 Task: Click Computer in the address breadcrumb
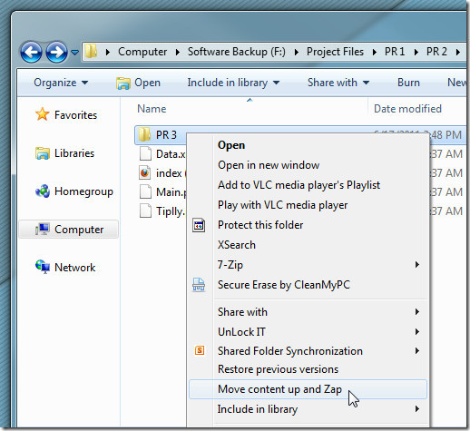(142, 52)
